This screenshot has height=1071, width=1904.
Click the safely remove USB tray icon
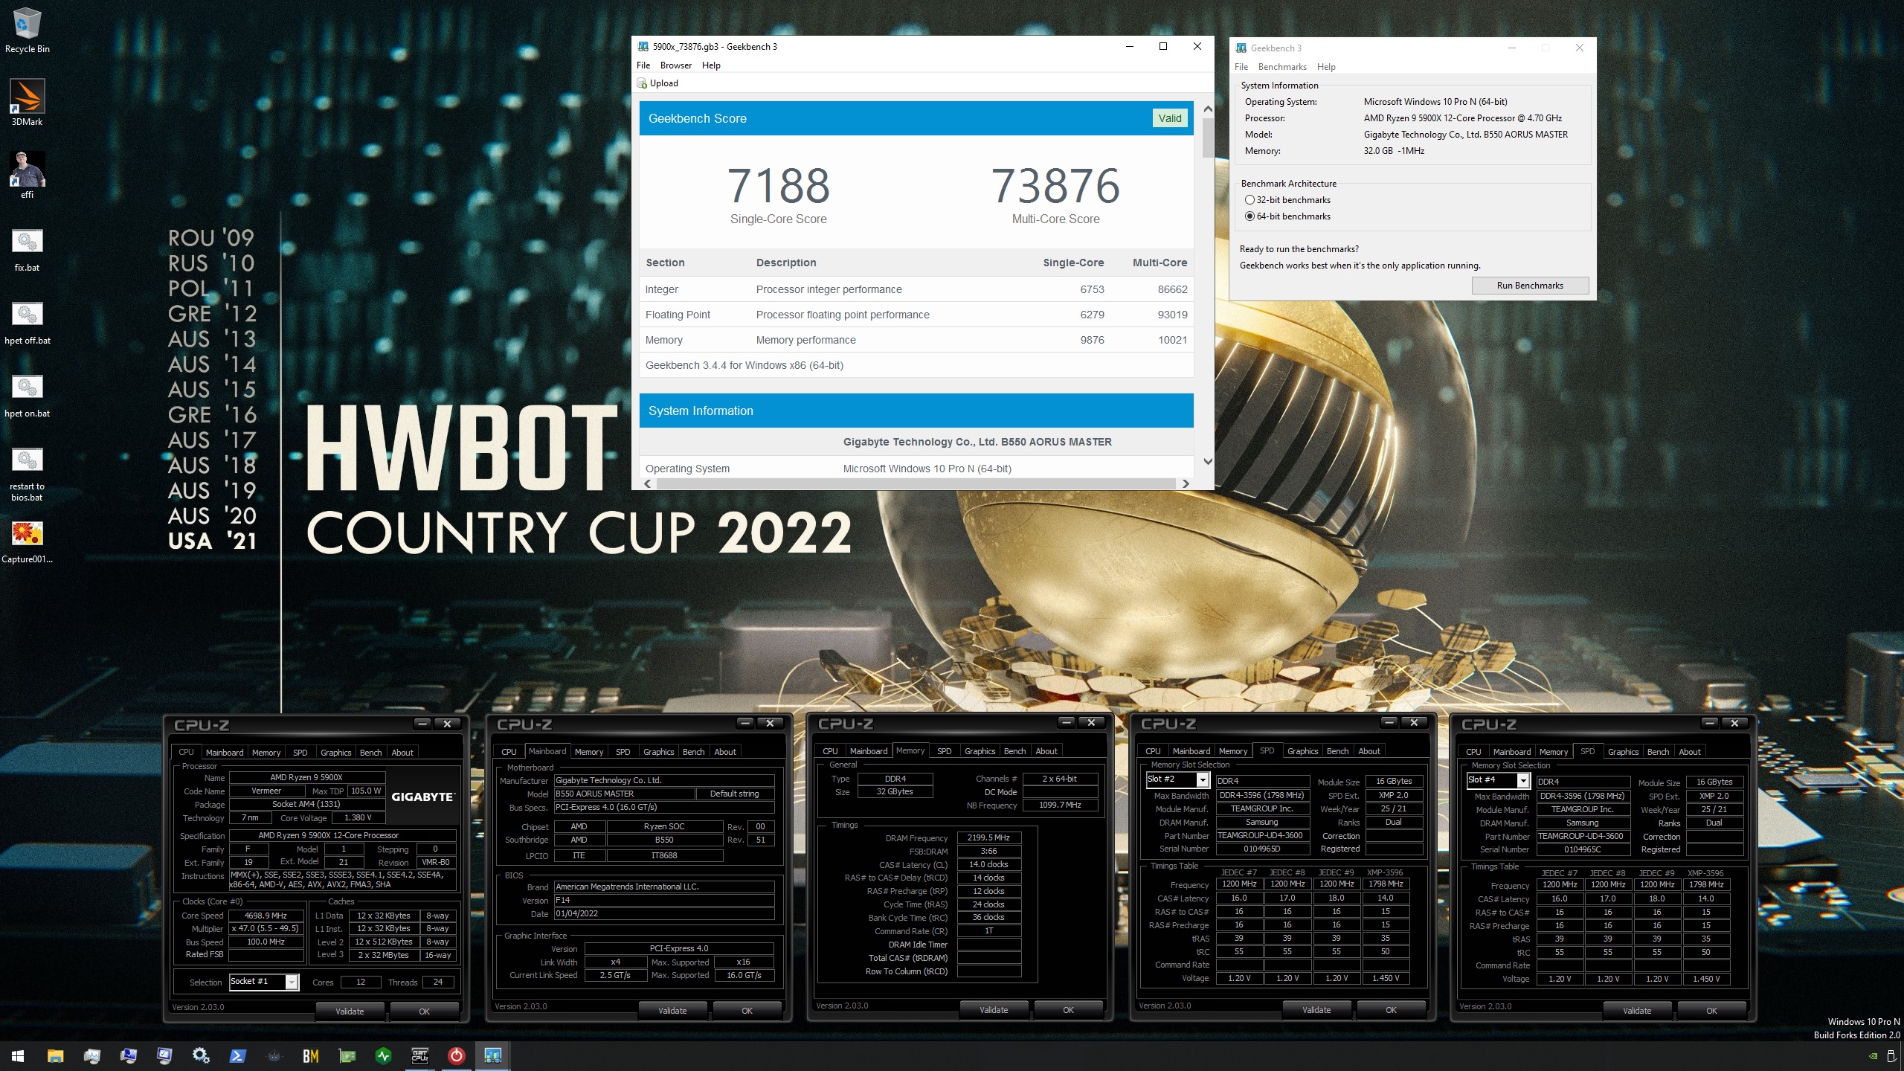point(1892,1056)
